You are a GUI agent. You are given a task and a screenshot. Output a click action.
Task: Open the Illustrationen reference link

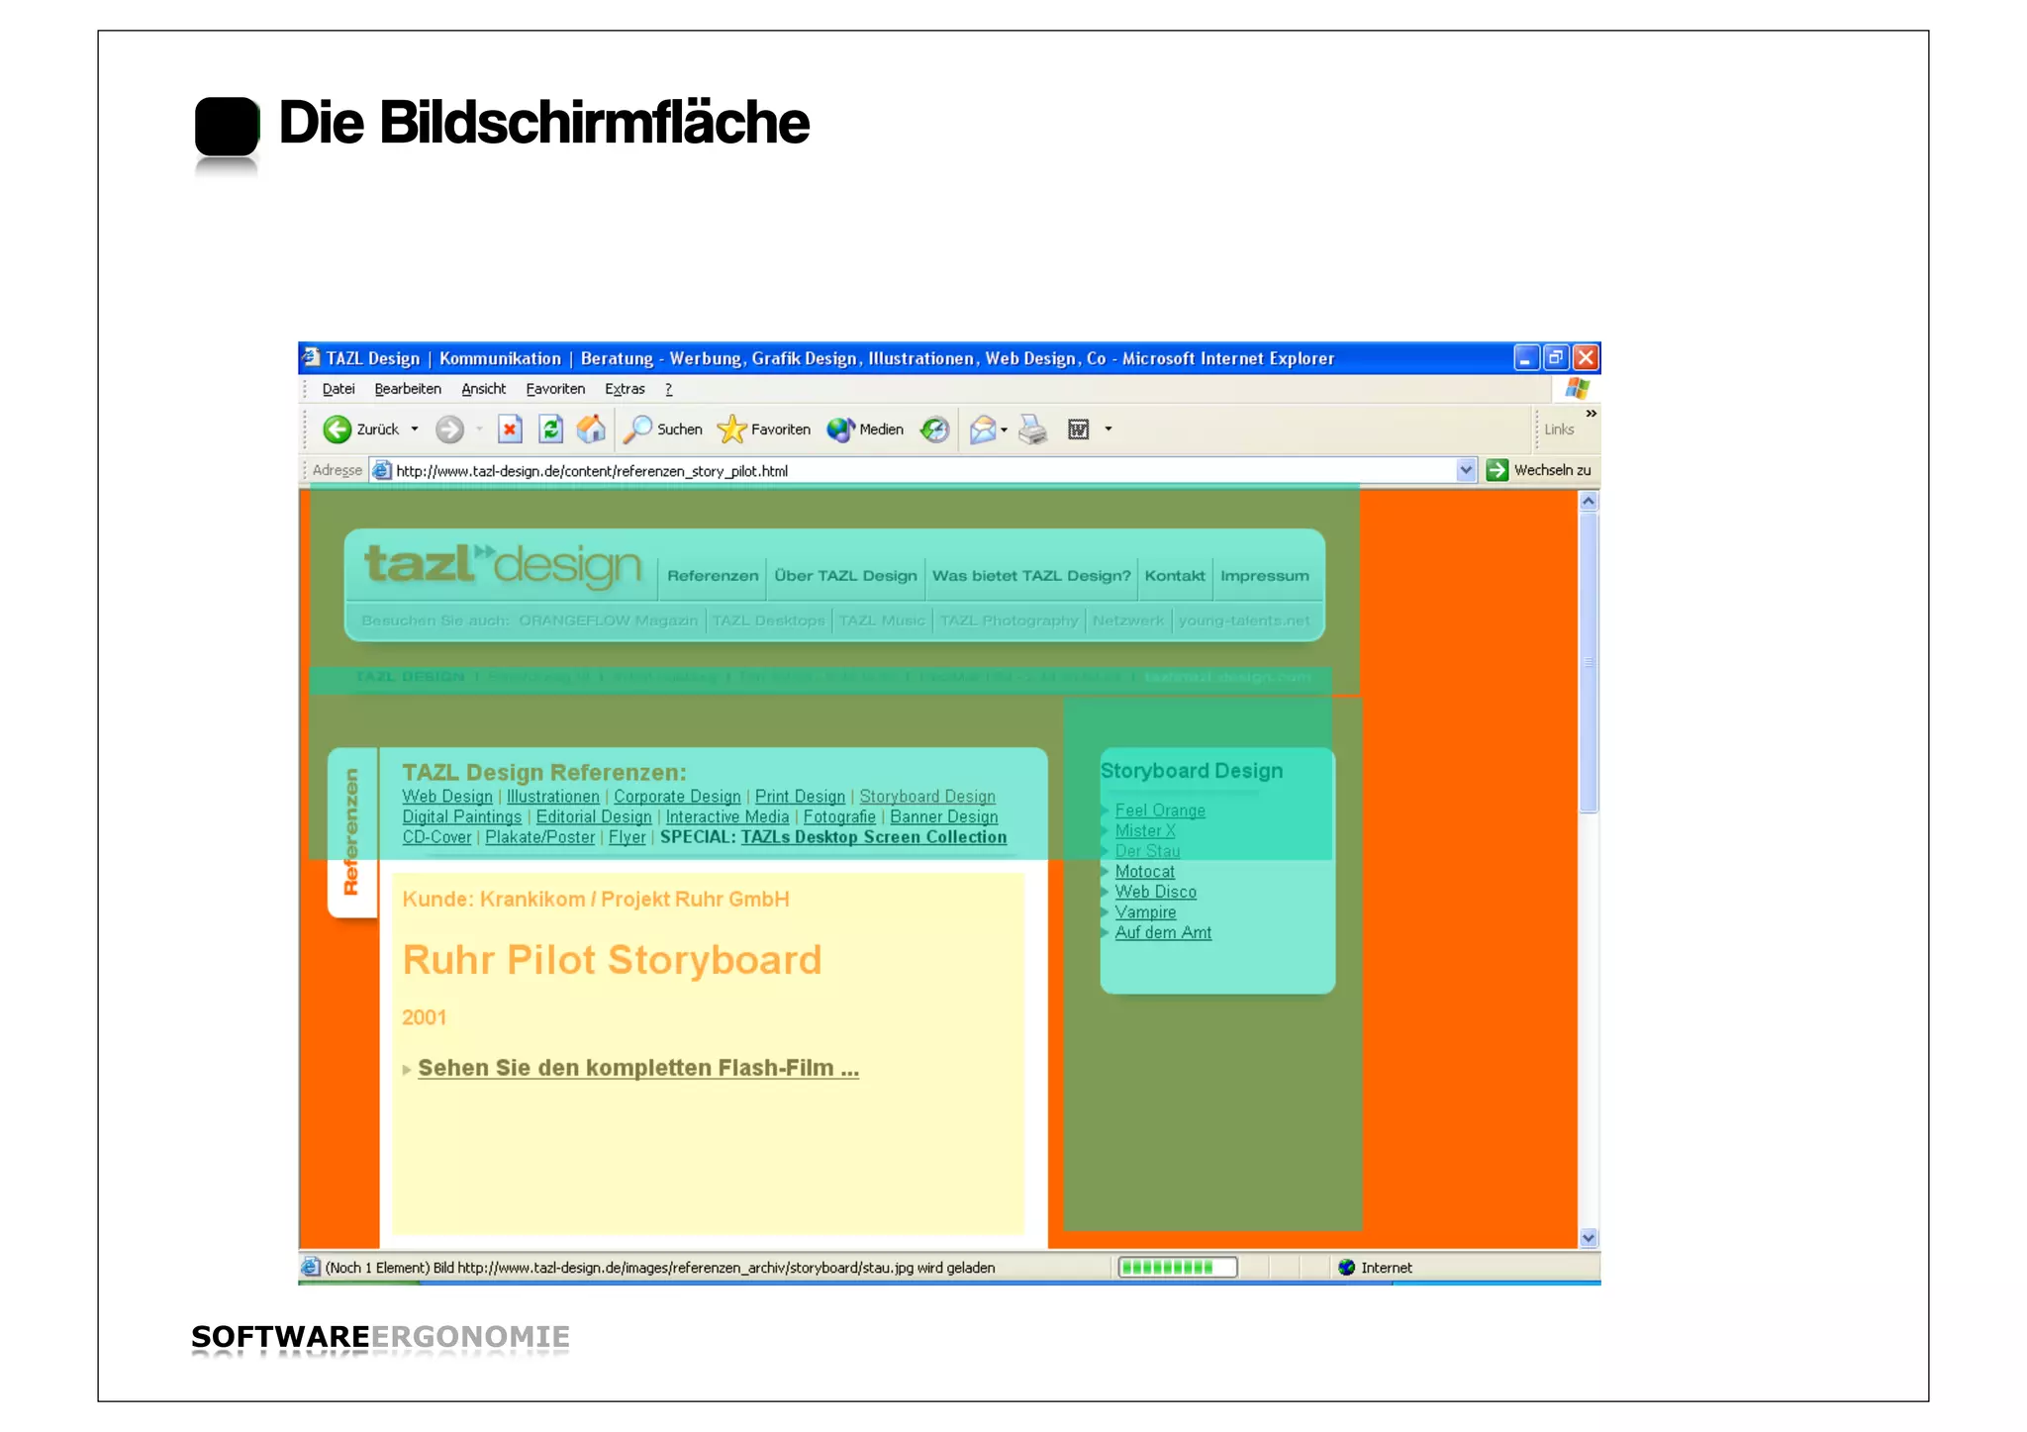[x=553, y=797]
